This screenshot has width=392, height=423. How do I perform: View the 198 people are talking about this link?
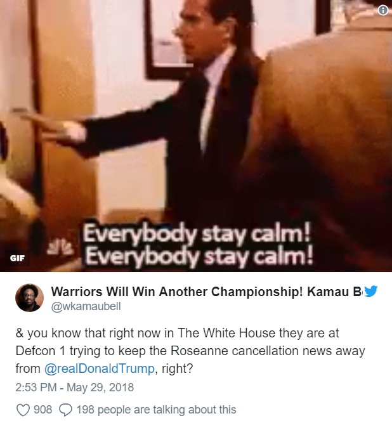click(x=157, y=410)
